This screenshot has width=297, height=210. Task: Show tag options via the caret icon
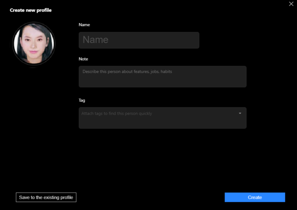point(240,113)
